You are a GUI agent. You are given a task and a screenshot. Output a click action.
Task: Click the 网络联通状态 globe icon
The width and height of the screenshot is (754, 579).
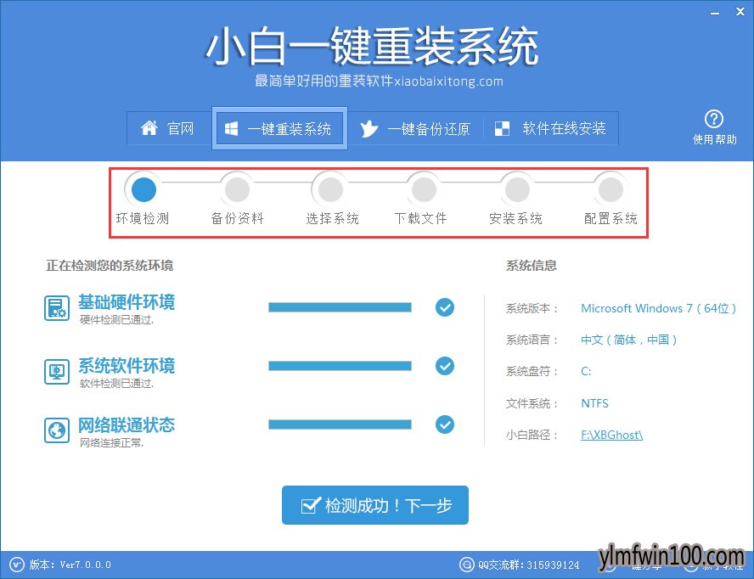(x=57, y=430)
